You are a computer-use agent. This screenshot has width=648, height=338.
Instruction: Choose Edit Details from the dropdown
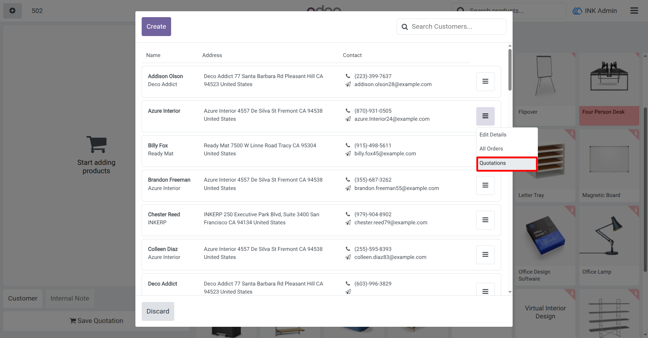point(507,135)
